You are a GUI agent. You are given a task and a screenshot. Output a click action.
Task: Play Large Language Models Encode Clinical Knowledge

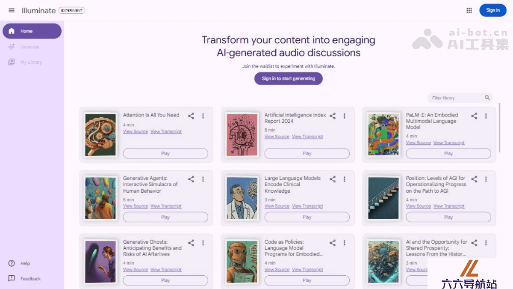(307, 217)
